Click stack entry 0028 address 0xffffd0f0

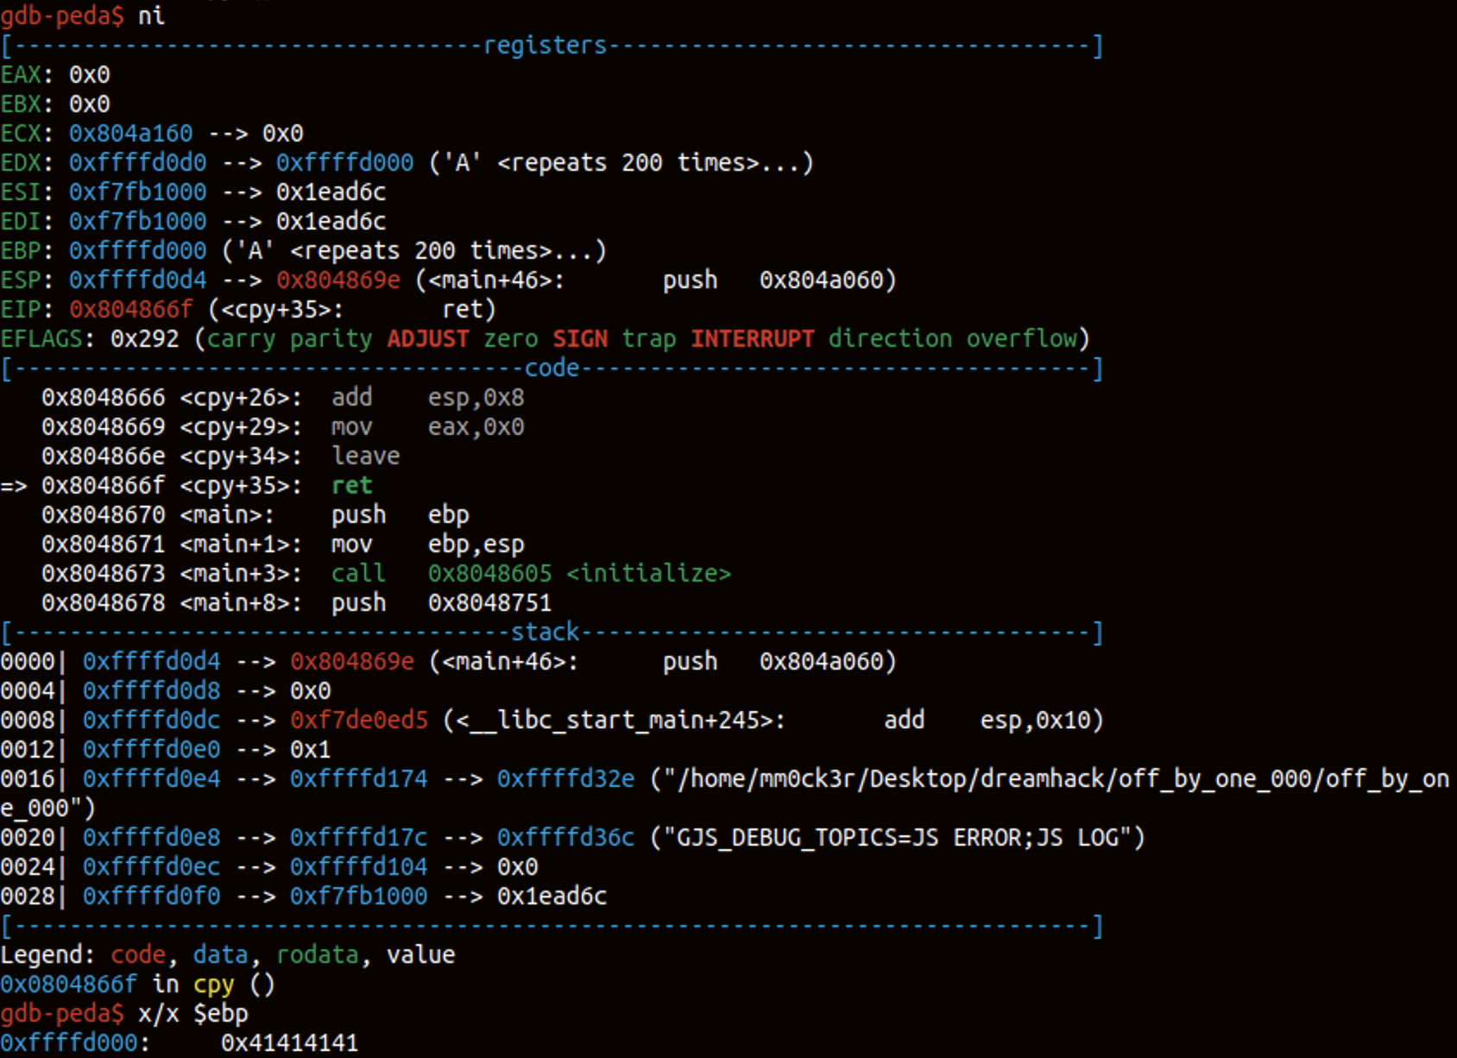pos(152,897)
